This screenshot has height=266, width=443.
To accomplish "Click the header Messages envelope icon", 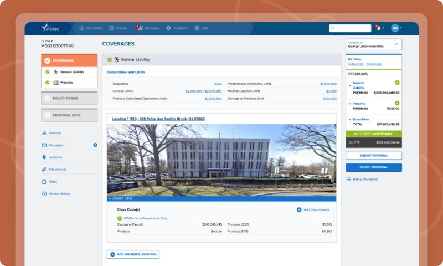I will click(x=141, y=28).
